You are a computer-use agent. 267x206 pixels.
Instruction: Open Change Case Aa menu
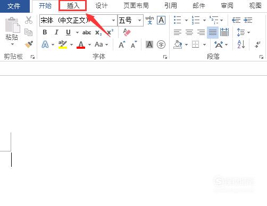(101, 44)
